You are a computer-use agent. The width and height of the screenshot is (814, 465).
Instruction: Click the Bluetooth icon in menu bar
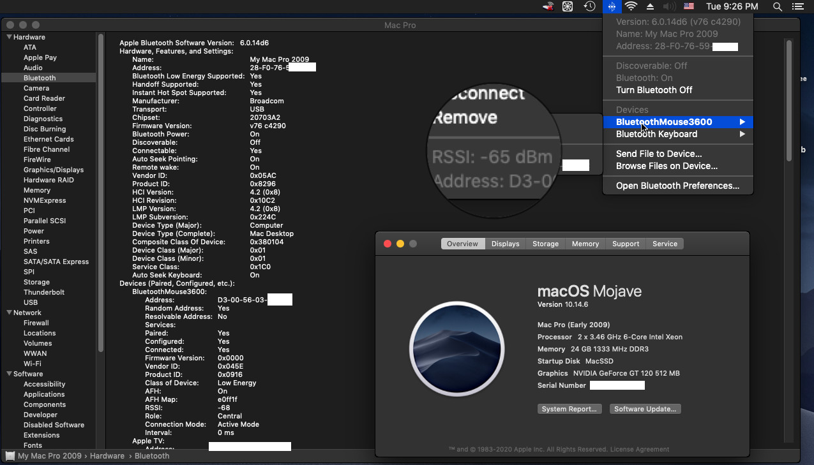tap(612, 6)
